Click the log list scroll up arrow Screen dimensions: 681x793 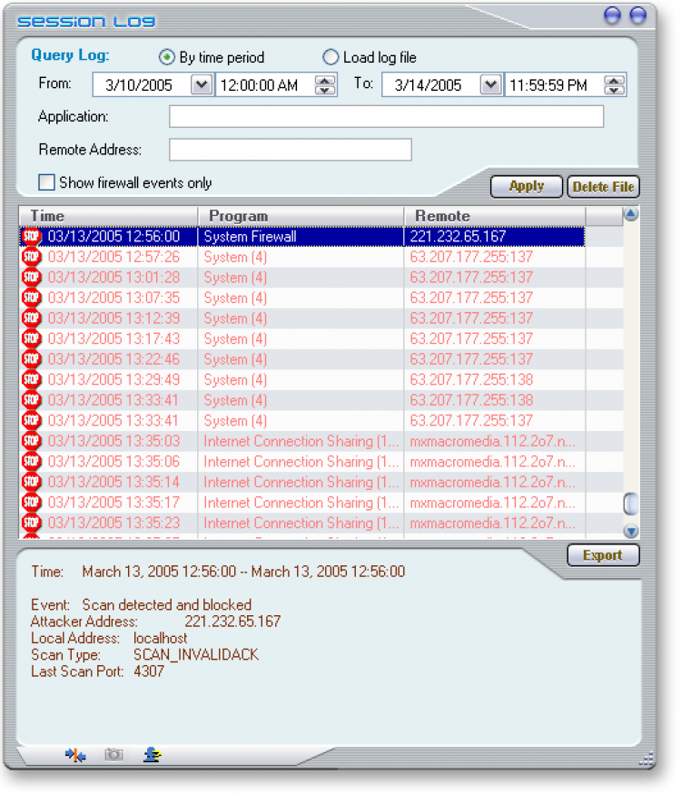[x=631, y=214]
